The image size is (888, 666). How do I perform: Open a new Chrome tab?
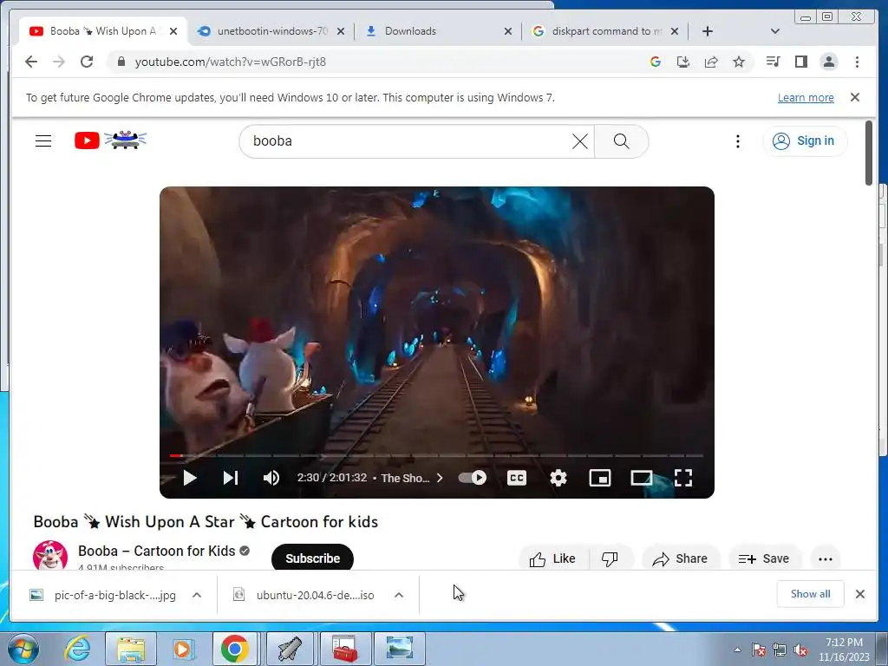[x=708, y=31]
